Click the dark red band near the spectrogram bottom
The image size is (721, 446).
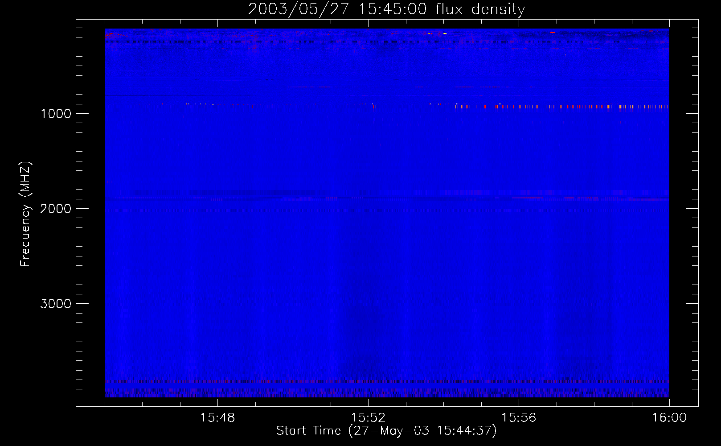pyautogui.click(x=387, y=382)
